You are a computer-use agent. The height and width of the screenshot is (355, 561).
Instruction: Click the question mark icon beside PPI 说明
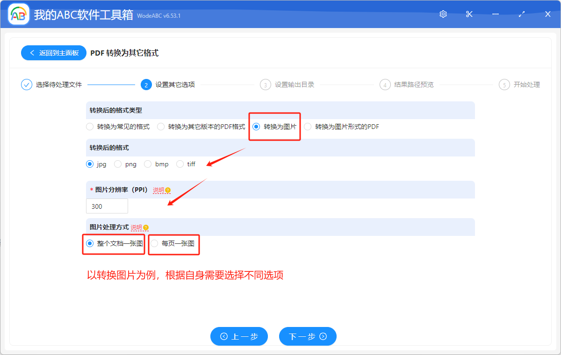click(x=167, y=190)
